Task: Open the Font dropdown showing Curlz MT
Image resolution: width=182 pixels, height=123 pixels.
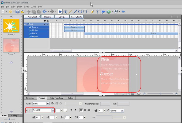Action: point(53,110)
